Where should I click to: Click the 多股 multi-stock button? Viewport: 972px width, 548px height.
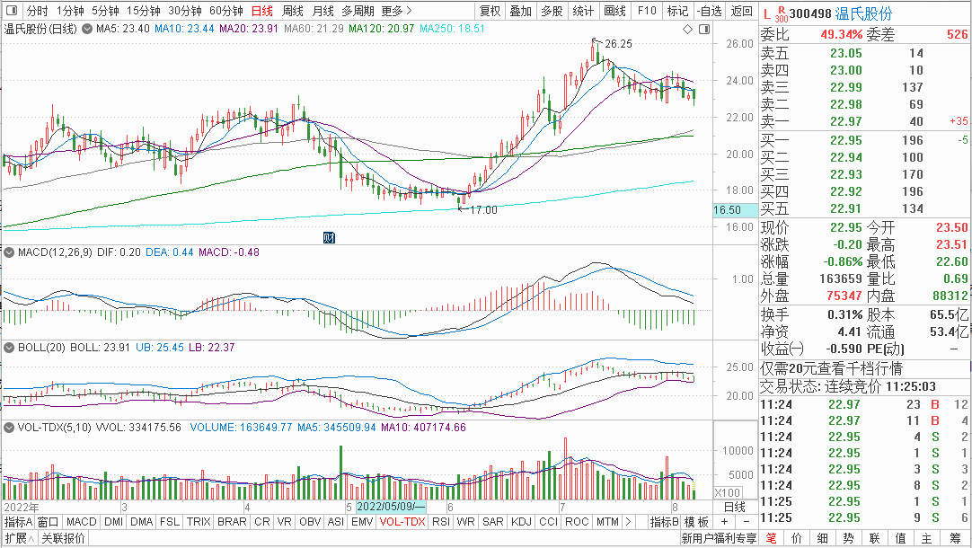click(552, 11)
